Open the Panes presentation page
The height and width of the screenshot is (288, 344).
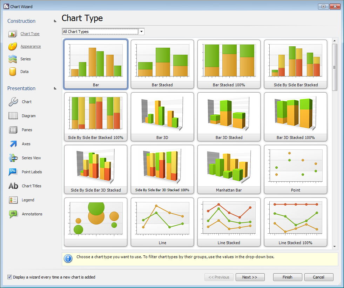27,130
